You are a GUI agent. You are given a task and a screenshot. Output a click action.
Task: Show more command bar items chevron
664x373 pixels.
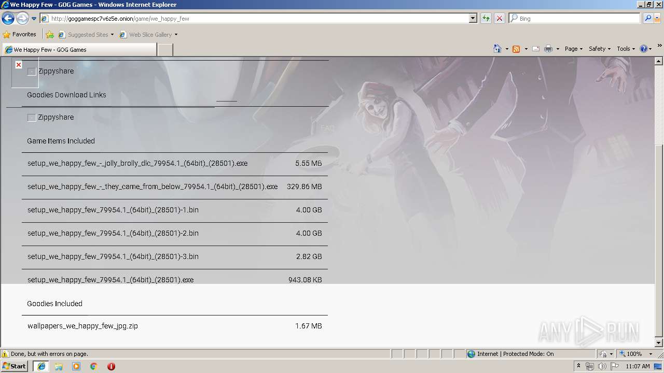(x=659, y=46)
